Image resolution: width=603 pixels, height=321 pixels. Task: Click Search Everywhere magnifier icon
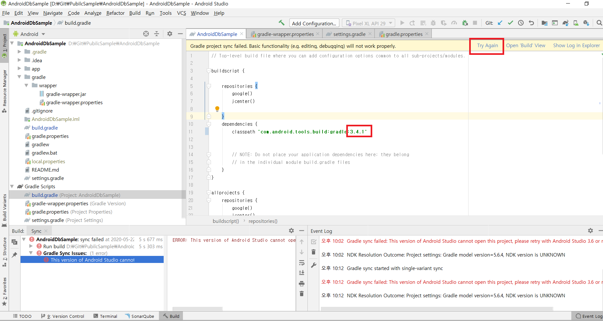pos(599,23)
